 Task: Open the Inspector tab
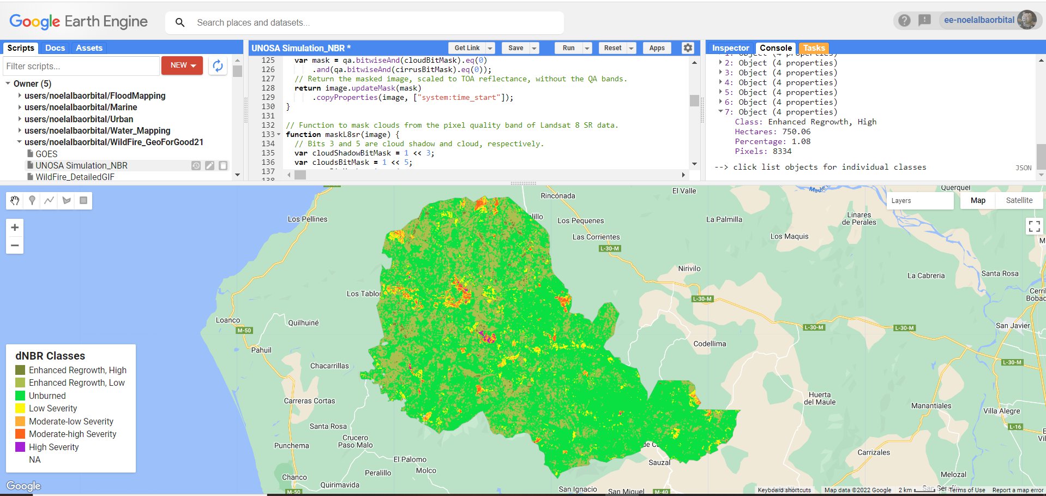point(730,48)
